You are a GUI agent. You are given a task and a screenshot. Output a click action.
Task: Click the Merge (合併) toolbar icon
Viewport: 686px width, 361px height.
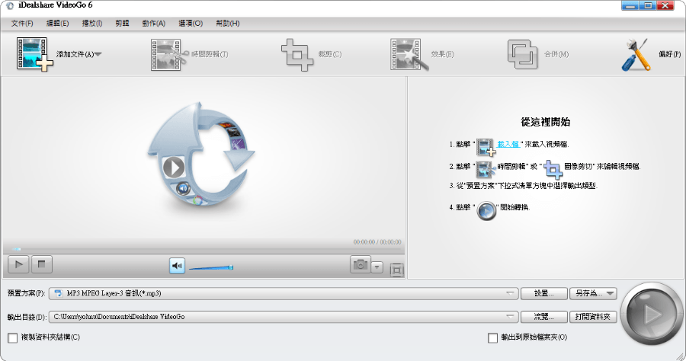[x=522, y=54]
